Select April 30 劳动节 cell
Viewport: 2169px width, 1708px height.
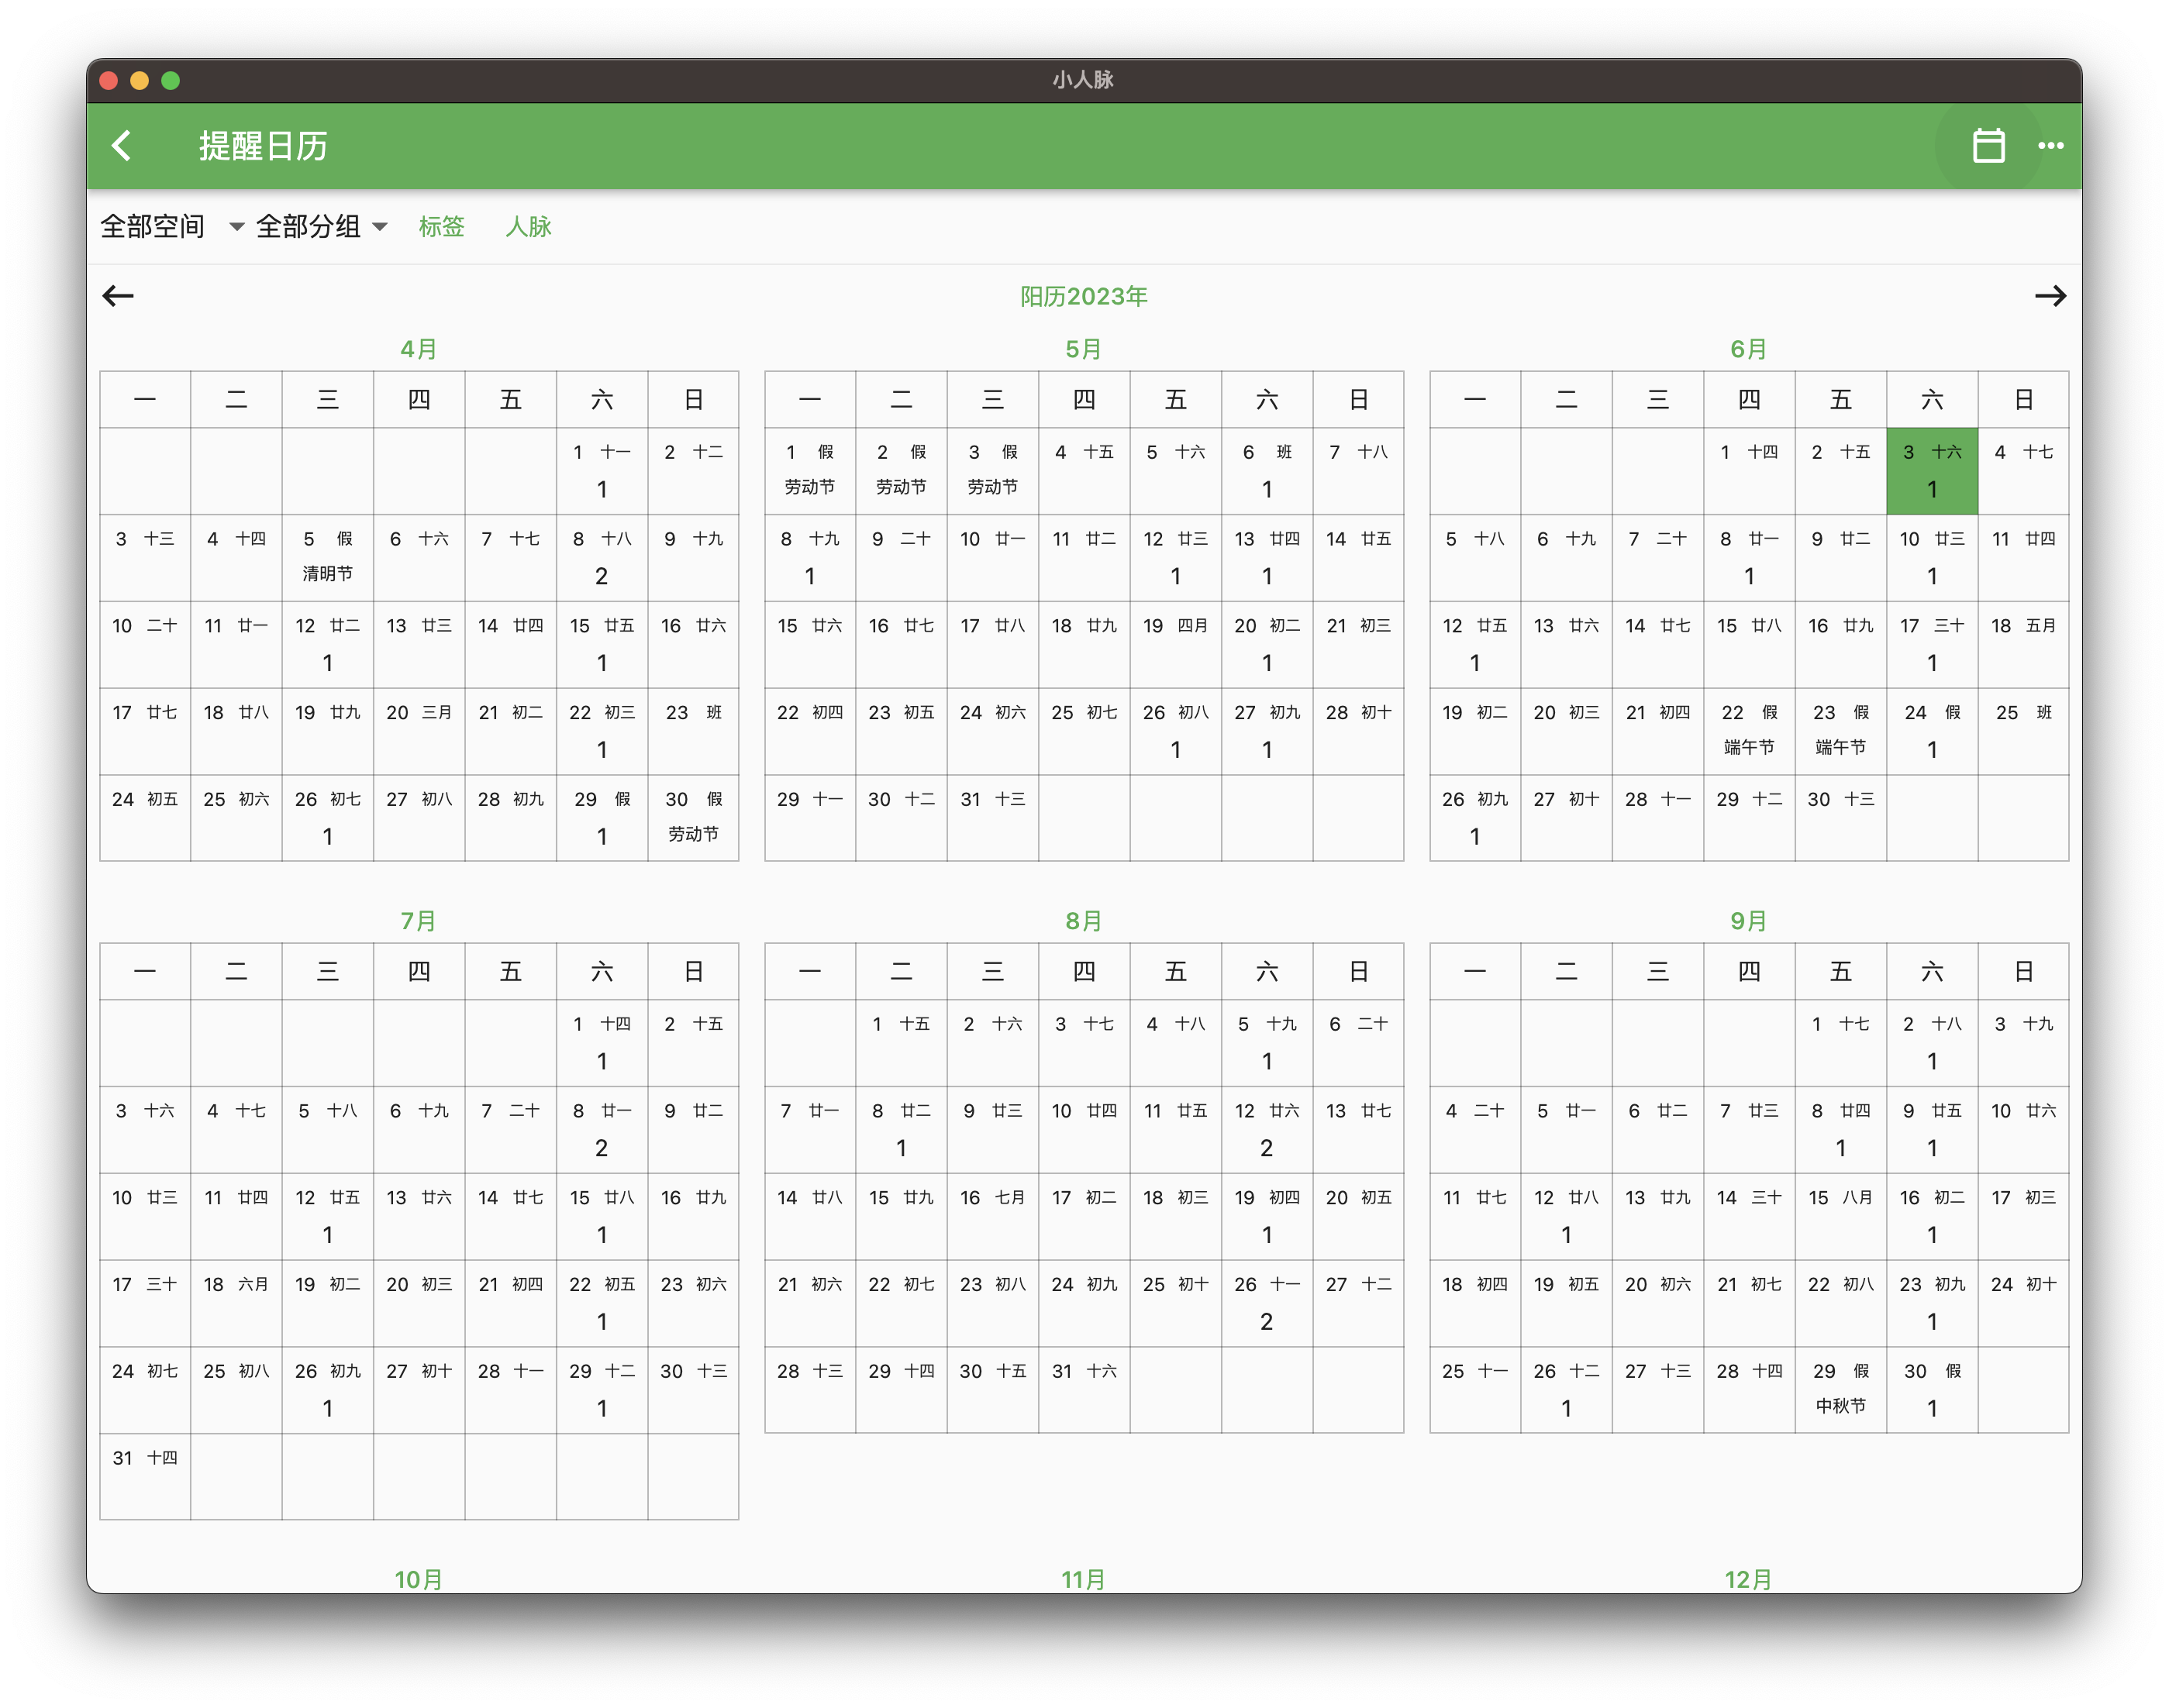693,818
